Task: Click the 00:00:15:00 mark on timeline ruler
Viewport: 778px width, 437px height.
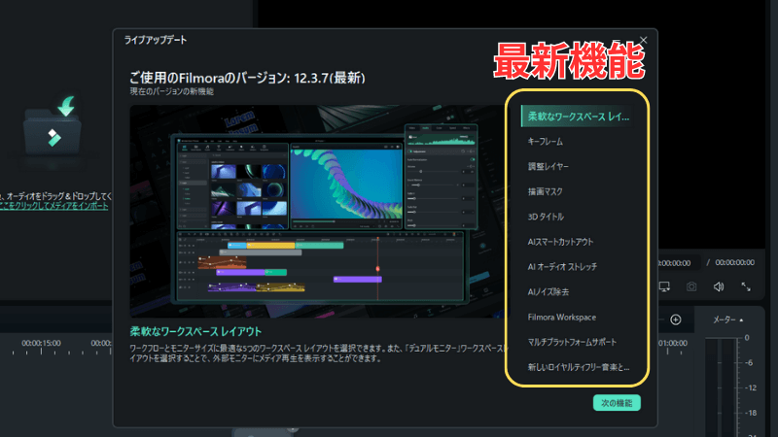Action: click(x=41, y=343)
